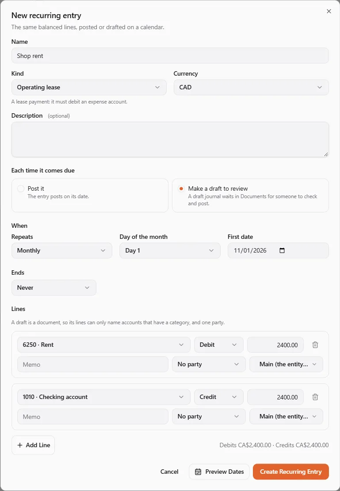Click Cancel
340x491 pixels.
[x=169, y=472]
